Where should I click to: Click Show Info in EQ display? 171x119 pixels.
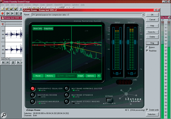point(38,29)
